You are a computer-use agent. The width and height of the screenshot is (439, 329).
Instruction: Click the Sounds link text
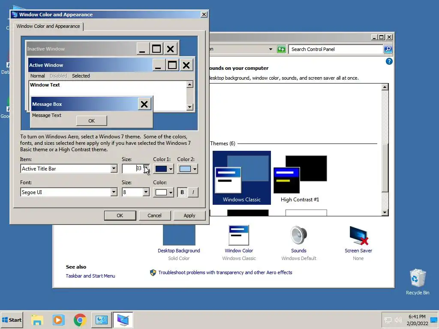(299, 251)
